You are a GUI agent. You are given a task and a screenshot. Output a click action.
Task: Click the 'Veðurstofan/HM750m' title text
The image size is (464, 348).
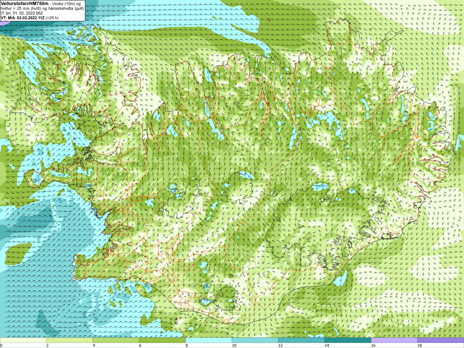pyautogui.click(x=25, y=3)
